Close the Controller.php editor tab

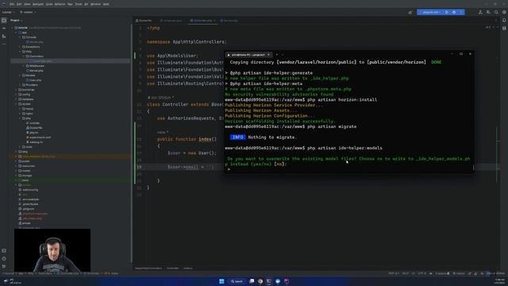click(214, 21)
